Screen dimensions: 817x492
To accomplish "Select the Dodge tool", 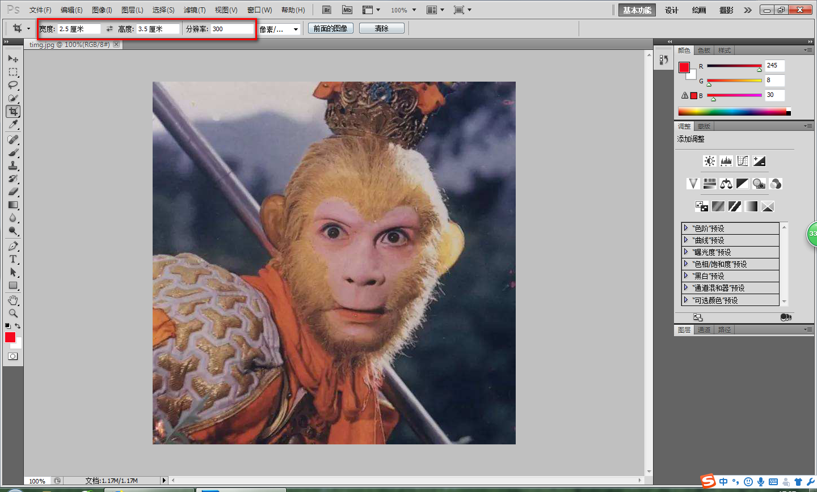I will point(13,231).
